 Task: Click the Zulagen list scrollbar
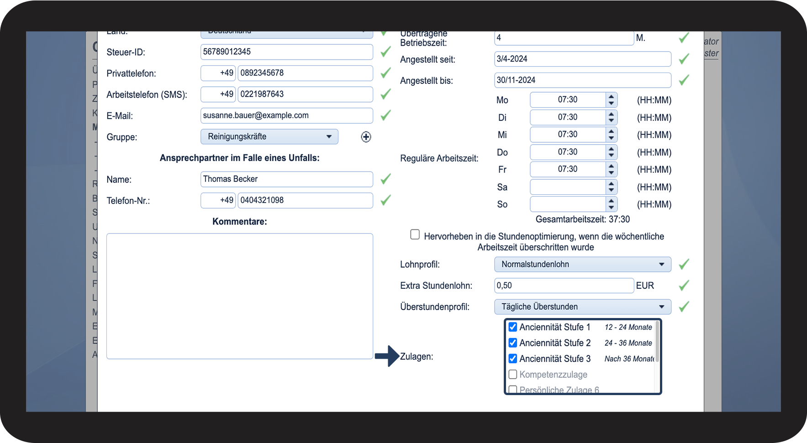click(x=657, y=342)
